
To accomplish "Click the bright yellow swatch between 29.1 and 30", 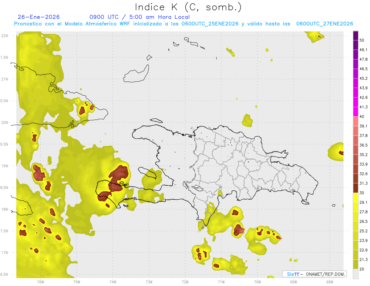I will coord(356,197).
